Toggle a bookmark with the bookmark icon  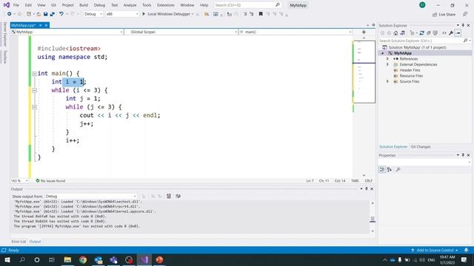[261, 14]
